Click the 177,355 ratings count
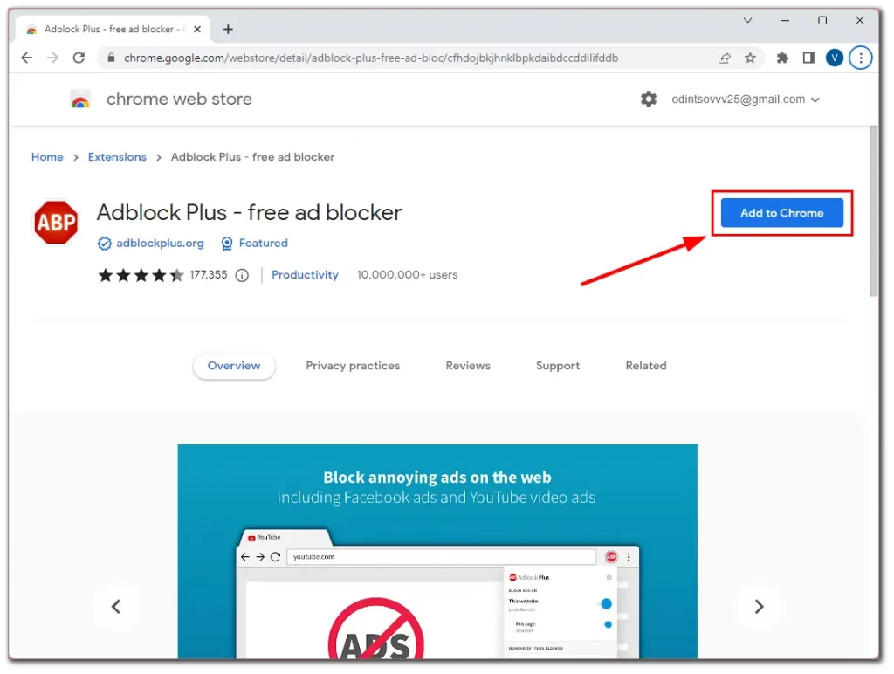This screenshot has width=894, height=674. click(208, 275)
